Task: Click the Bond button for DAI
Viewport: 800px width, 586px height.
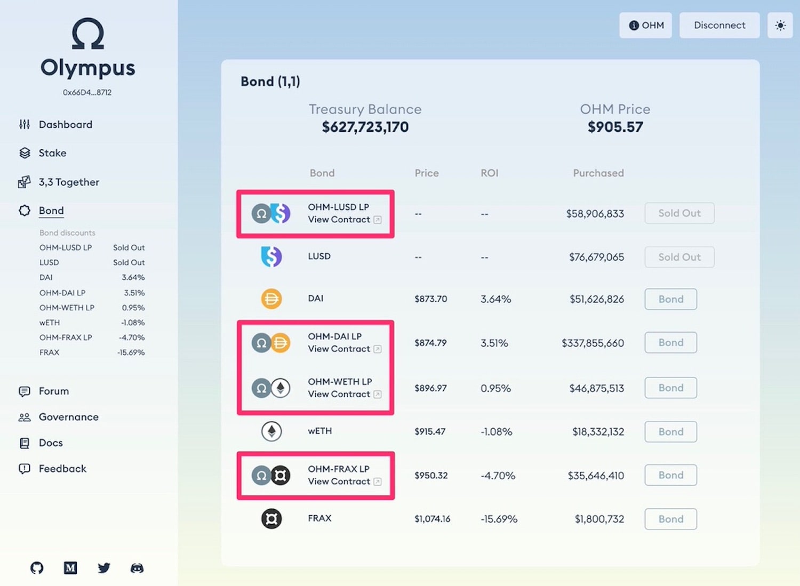Action: [670, 299]
